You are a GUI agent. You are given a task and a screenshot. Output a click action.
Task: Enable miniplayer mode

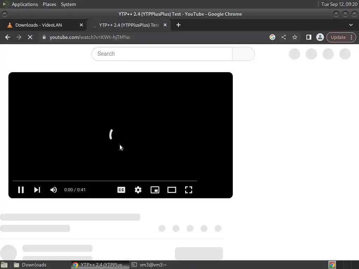(x=155, y=190)
